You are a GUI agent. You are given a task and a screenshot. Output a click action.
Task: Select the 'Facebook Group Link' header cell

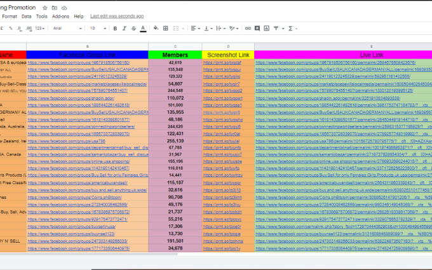coord(87,55)
